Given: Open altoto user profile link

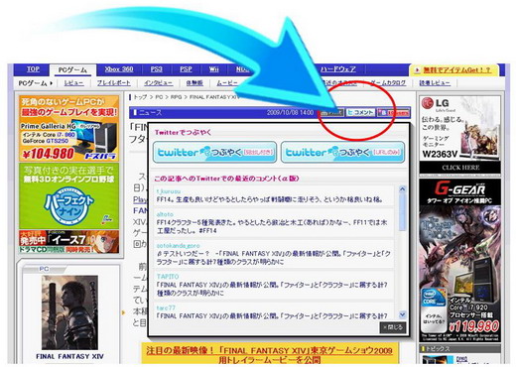Looking at the screenshot, I should pyautogui.click(x=165, y=214).
